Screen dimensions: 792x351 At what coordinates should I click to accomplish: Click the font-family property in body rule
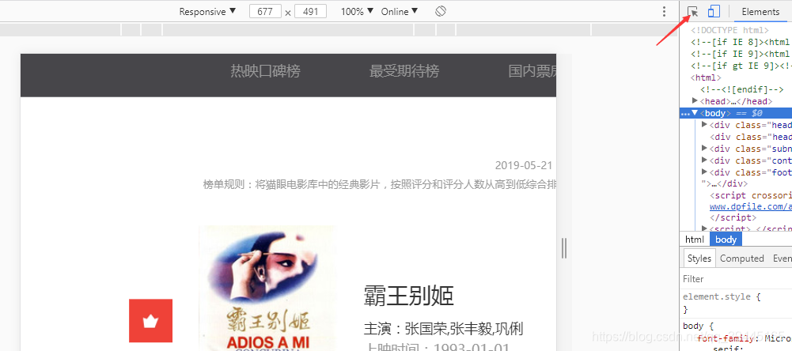[x=727, y=338]
